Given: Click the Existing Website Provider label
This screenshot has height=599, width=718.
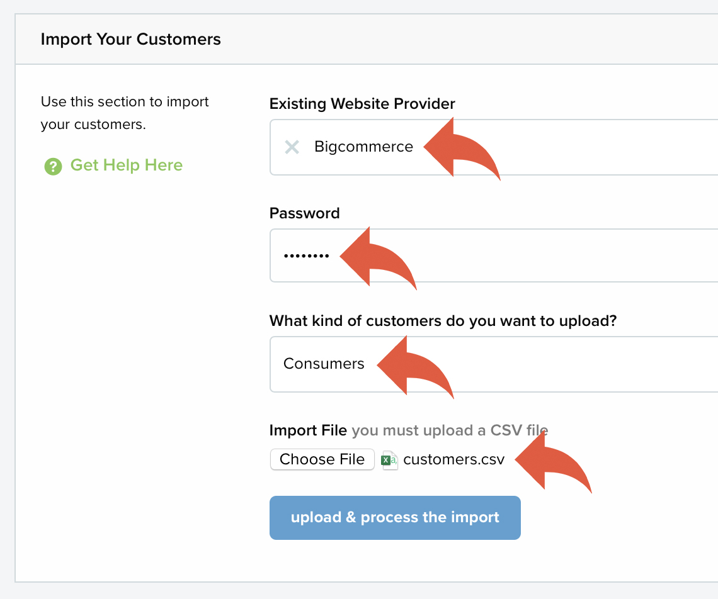Looking at the screenshot, I should point(362,104).
